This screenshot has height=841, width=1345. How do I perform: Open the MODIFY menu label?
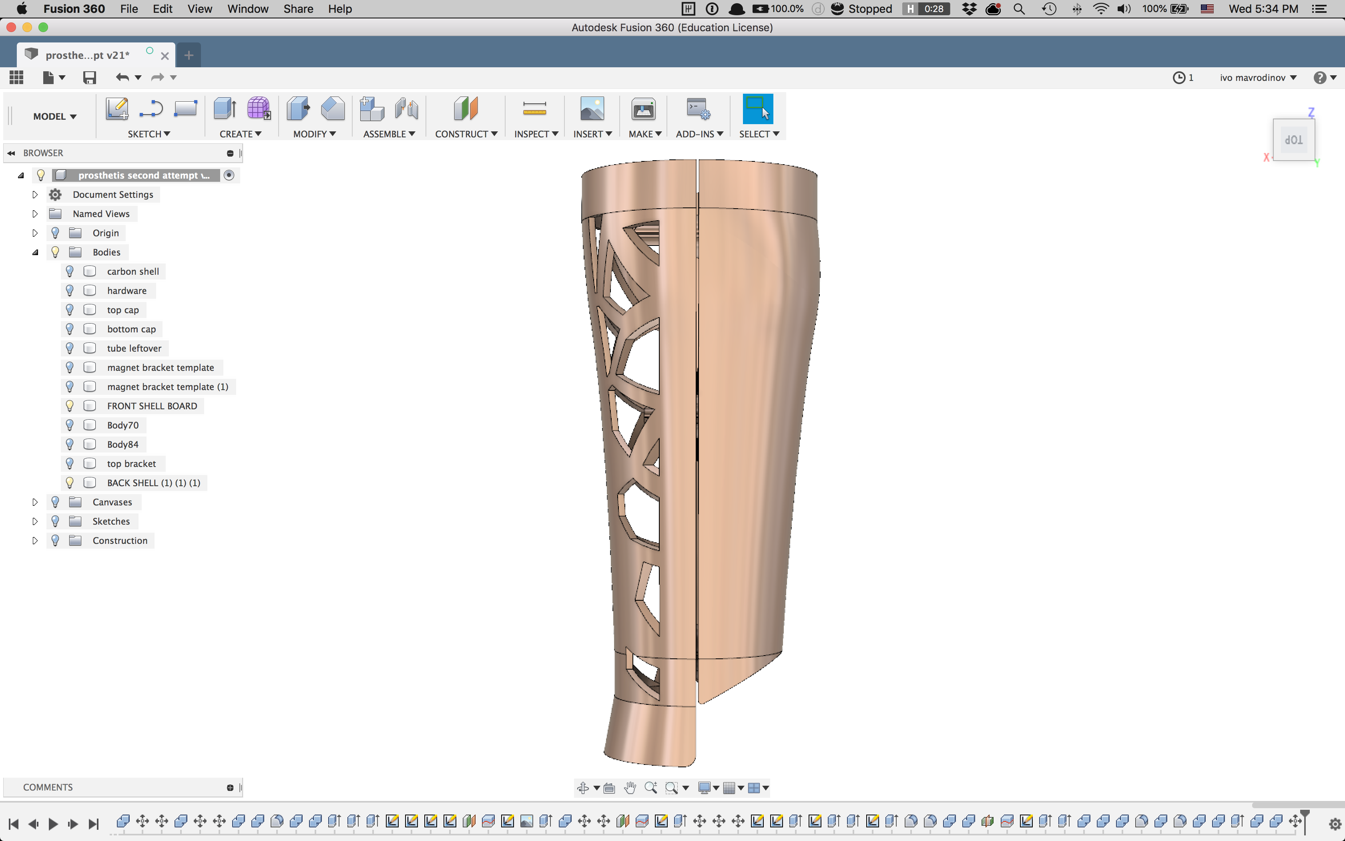315,134
